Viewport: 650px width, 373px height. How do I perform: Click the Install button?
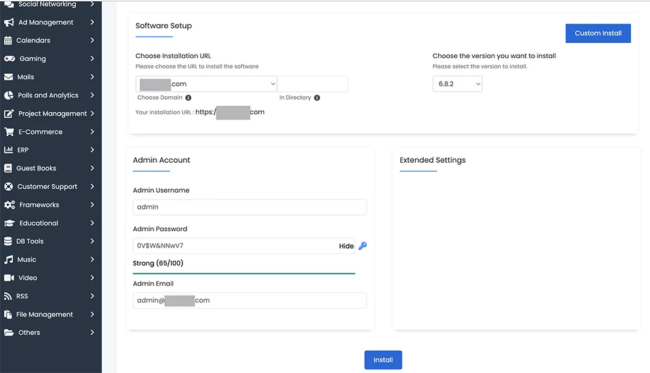point(383,360)
